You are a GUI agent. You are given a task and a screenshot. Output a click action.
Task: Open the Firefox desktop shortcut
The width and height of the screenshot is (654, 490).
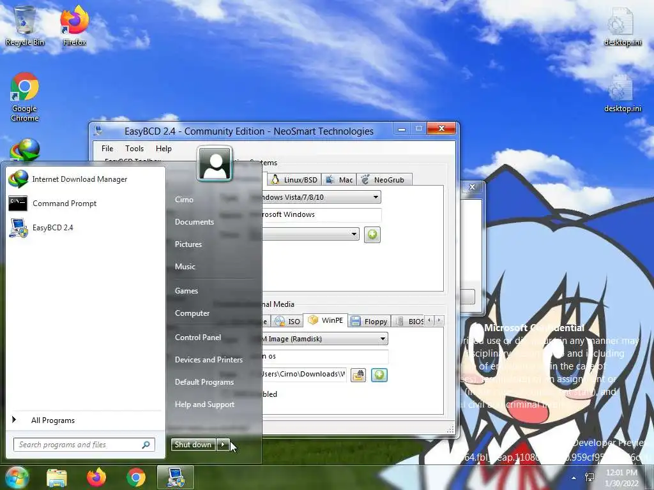coord(74,26)
